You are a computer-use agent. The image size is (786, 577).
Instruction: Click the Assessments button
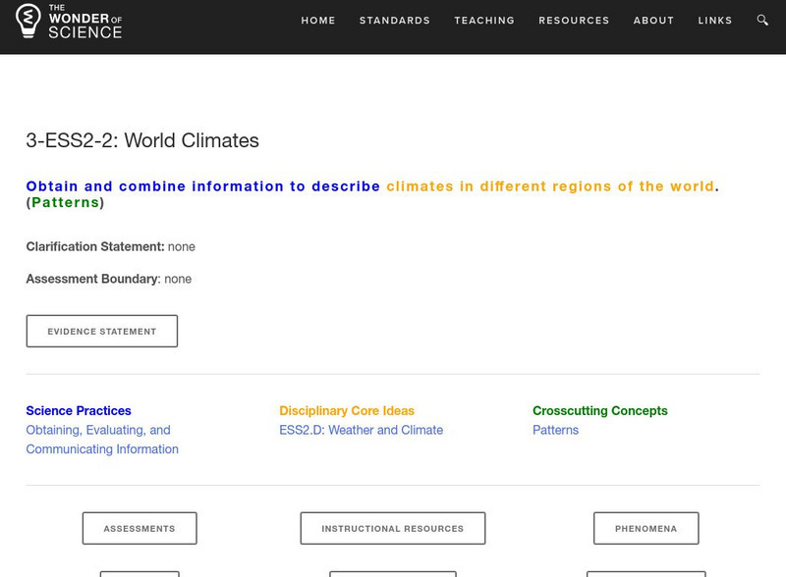pyautogui.click(x=140, y=529)
